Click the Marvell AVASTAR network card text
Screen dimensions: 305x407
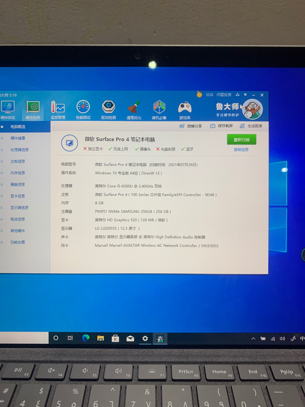156,245
